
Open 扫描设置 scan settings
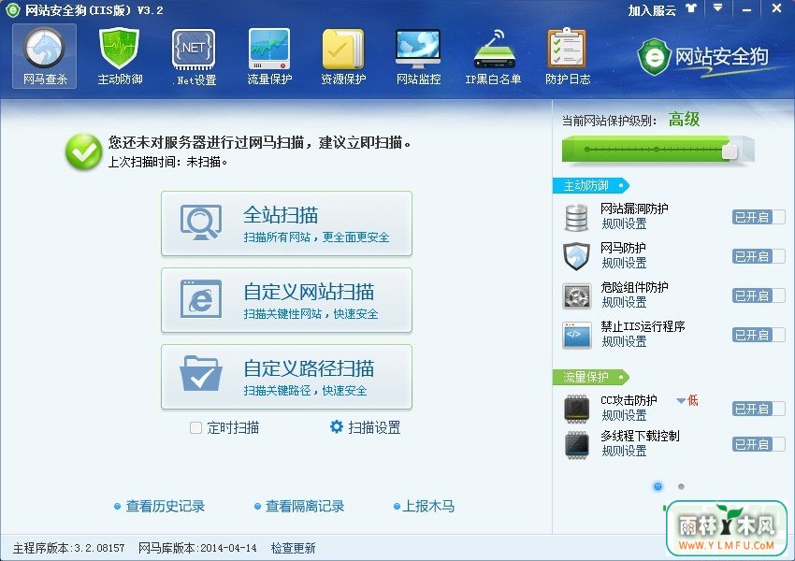click(374, 427)
